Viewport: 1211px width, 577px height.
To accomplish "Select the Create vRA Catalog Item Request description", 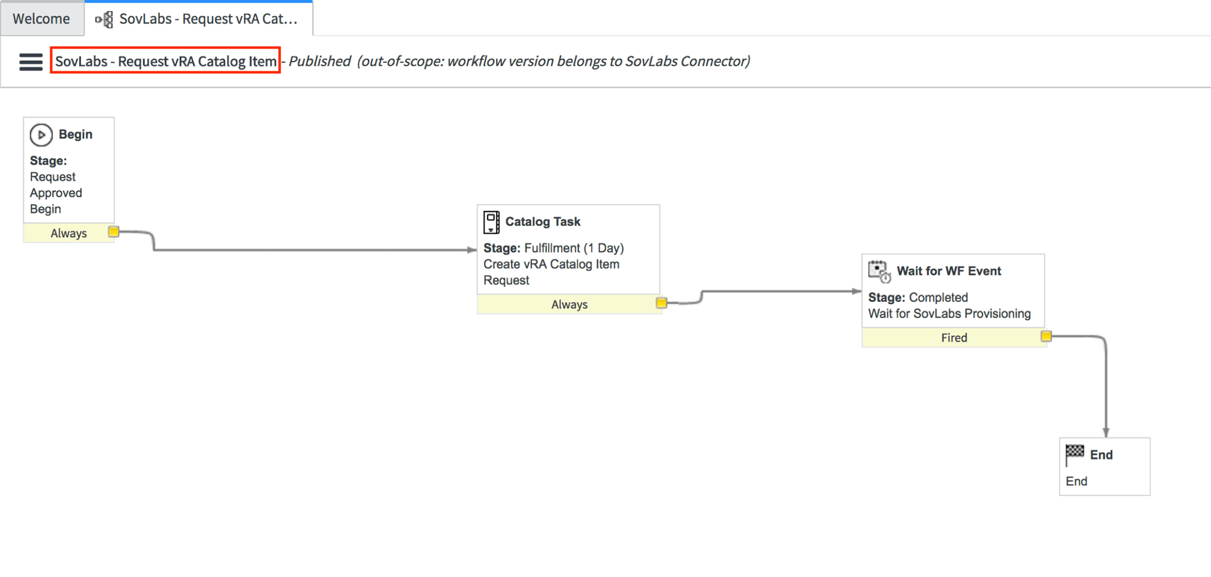I will pyautogui.click(x=551, y=272).
